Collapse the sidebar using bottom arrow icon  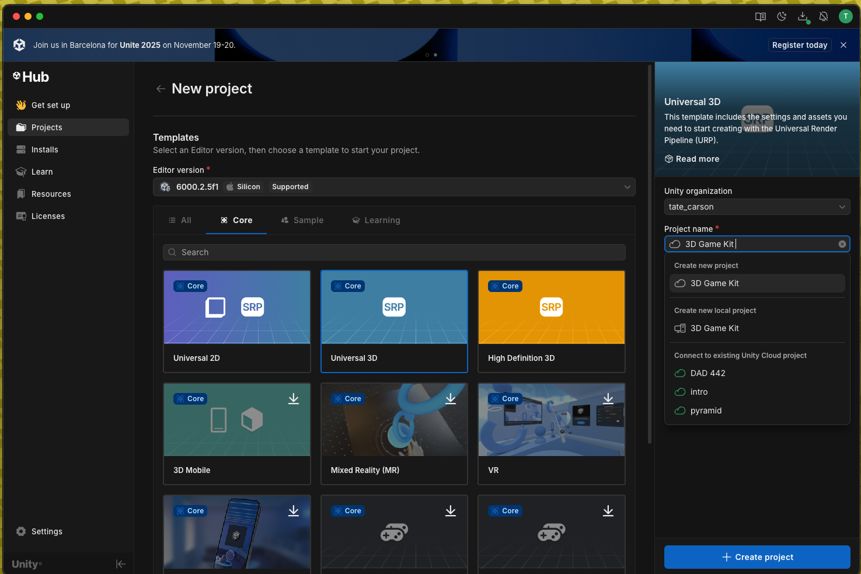(121, 564)
